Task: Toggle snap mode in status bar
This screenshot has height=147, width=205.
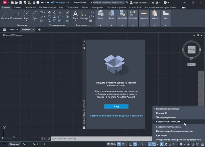Action: point(123,144)
